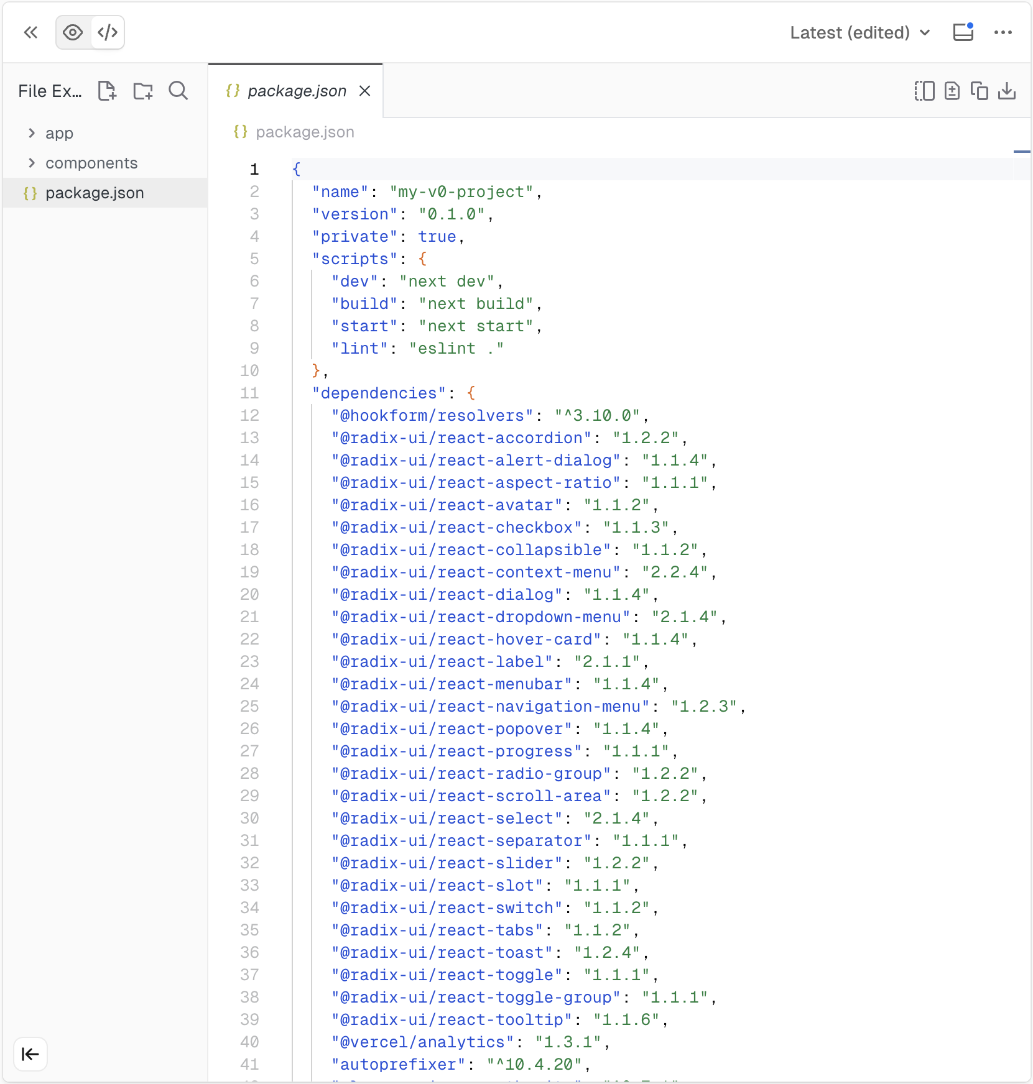Open the Latest (edited) version dropdown
The height and width of the screenshot is (1084, 1033).
pos(860,32)
